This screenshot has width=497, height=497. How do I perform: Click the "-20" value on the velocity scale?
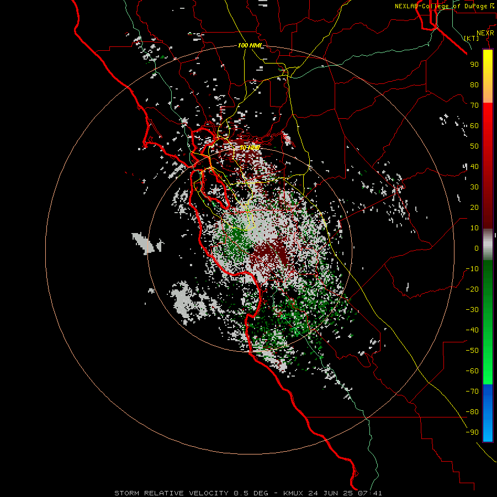472,289
